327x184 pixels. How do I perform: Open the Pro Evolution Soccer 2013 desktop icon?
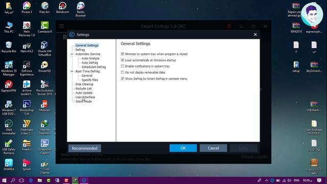coord(44,88)
